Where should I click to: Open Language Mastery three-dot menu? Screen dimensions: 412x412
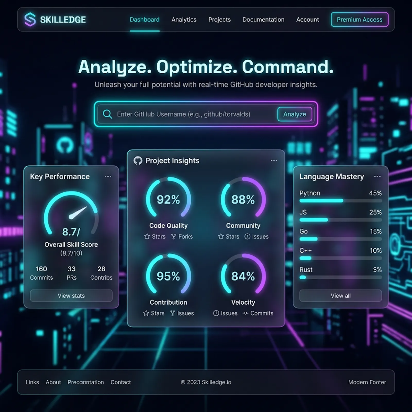pos(377,176)
